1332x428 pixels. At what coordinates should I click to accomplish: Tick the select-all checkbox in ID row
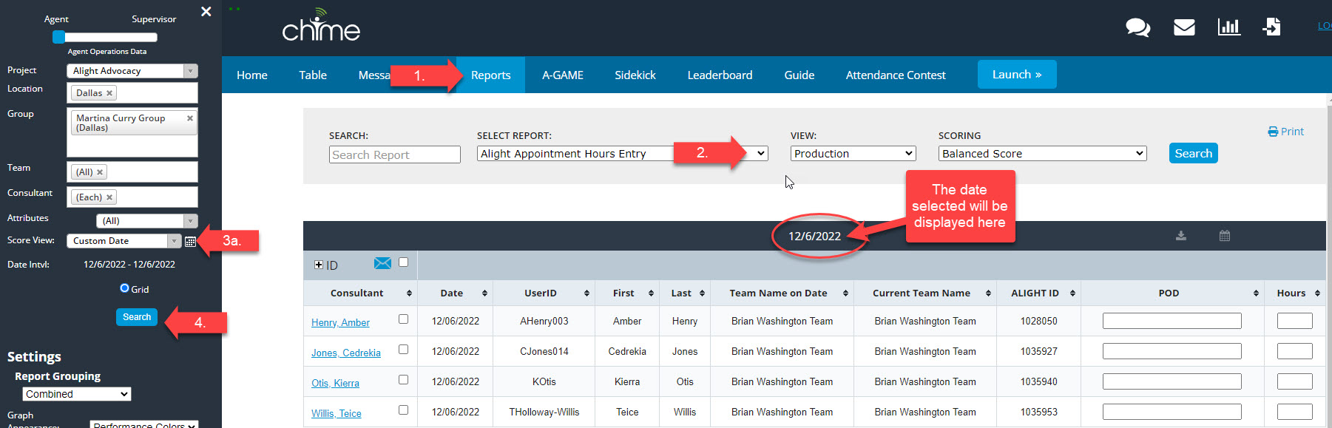click(403, 262)
